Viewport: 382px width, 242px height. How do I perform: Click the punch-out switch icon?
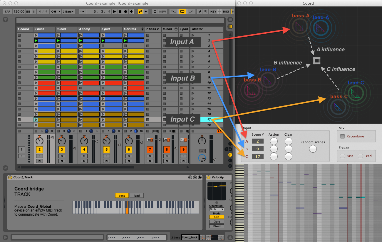[191, 11]
